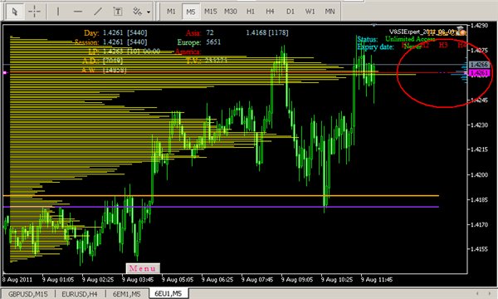Toggle the M5 timeframe button
Viewport: 498px width, 299px height.
tap(191, 12)
